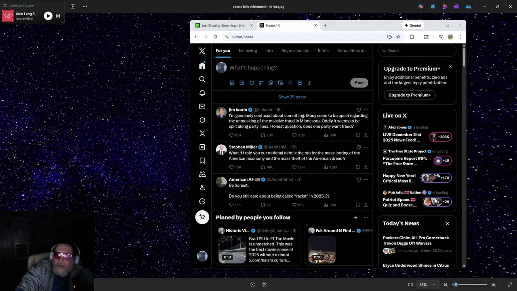Viewport: 517px width, 291px height.
Task: Select the For you tab
Action: (x=223, y=51)
